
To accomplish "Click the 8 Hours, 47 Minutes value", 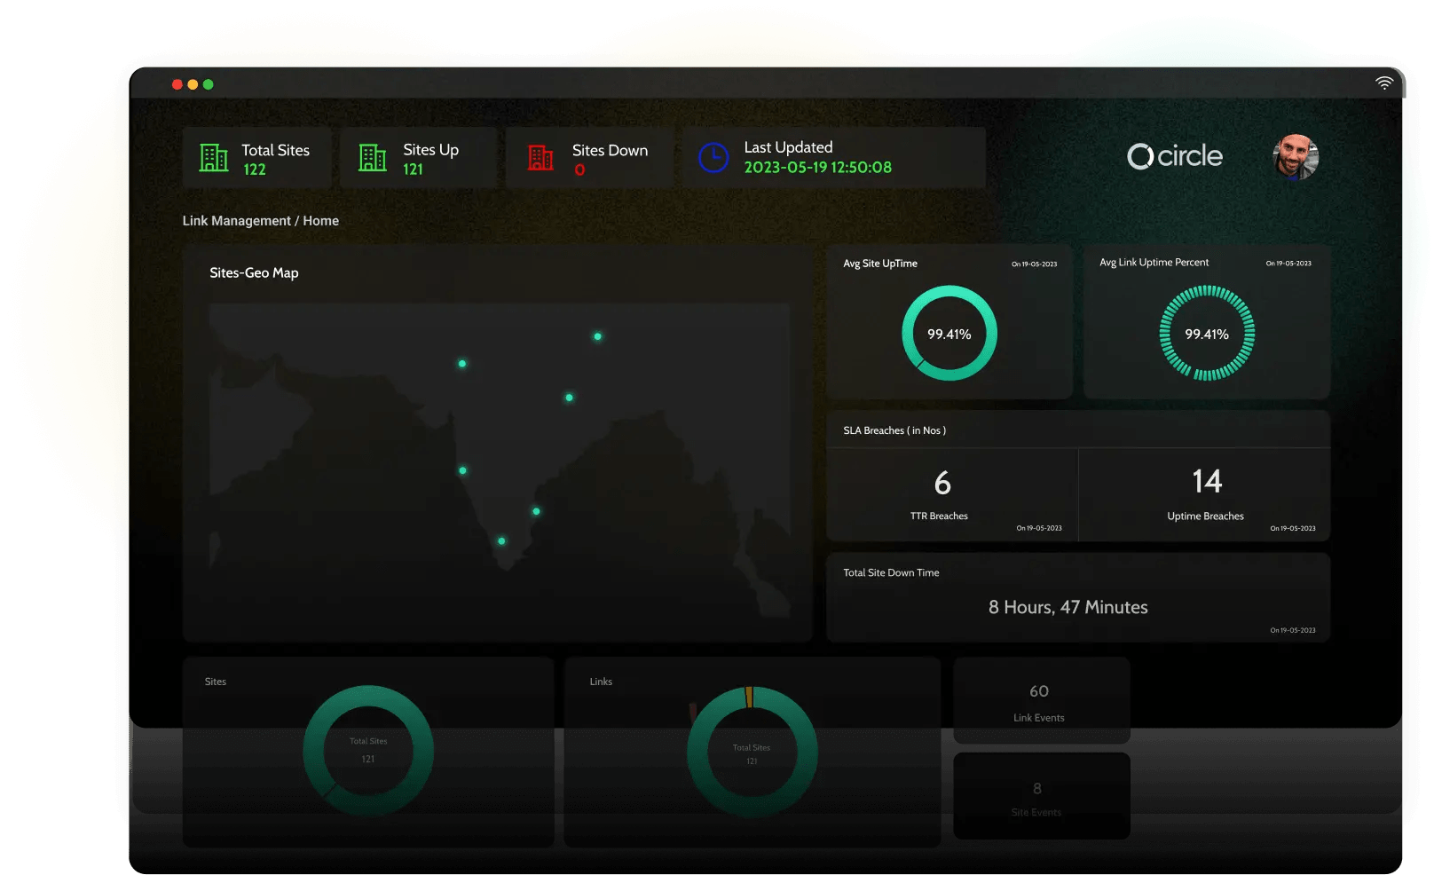I will [x=1068, y=608].
